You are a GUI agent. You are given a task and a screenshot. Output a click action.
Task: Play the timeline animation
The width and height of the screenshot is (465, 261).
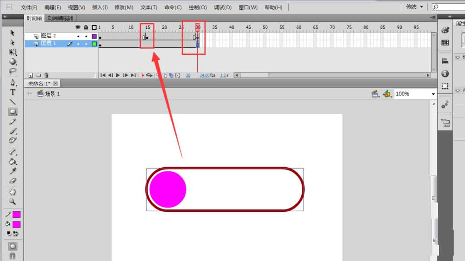point(118,75)
